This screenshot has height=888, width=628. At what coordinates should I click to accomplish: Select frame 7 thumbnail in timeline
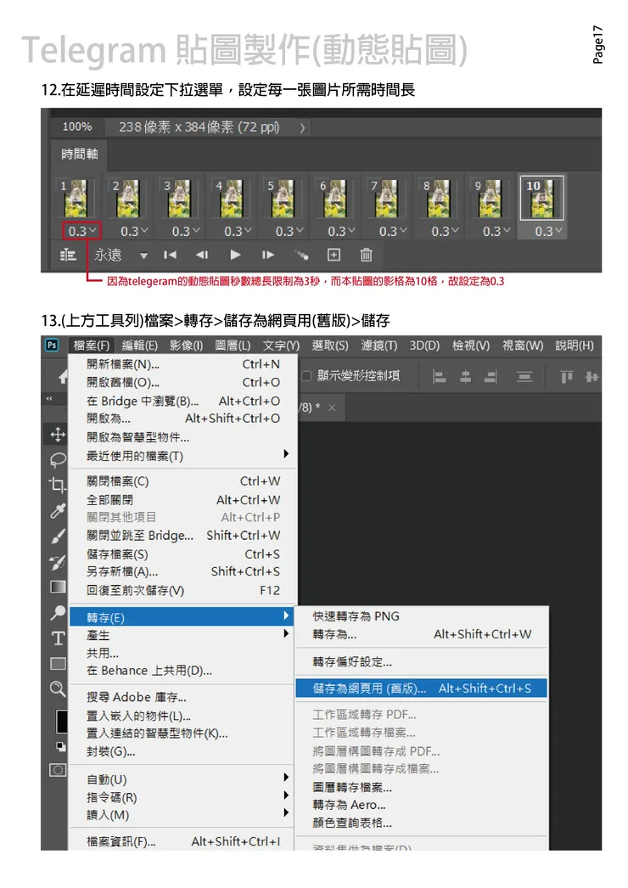(x=387, y=199)
